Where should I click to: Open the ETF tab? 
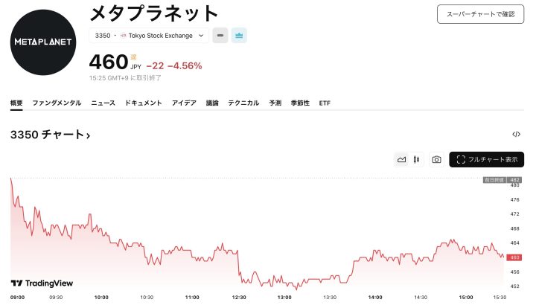pos(325,103)
